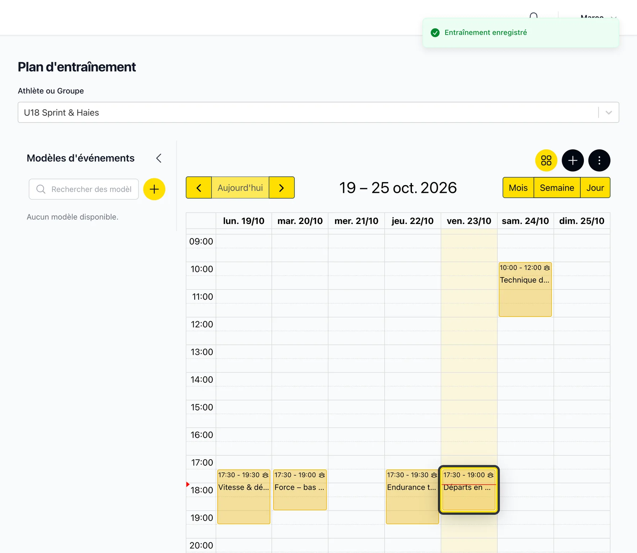Open the Vitesse & dé... Monday event
This screenshot has width=637, height=553.
[x=244, y=497]
